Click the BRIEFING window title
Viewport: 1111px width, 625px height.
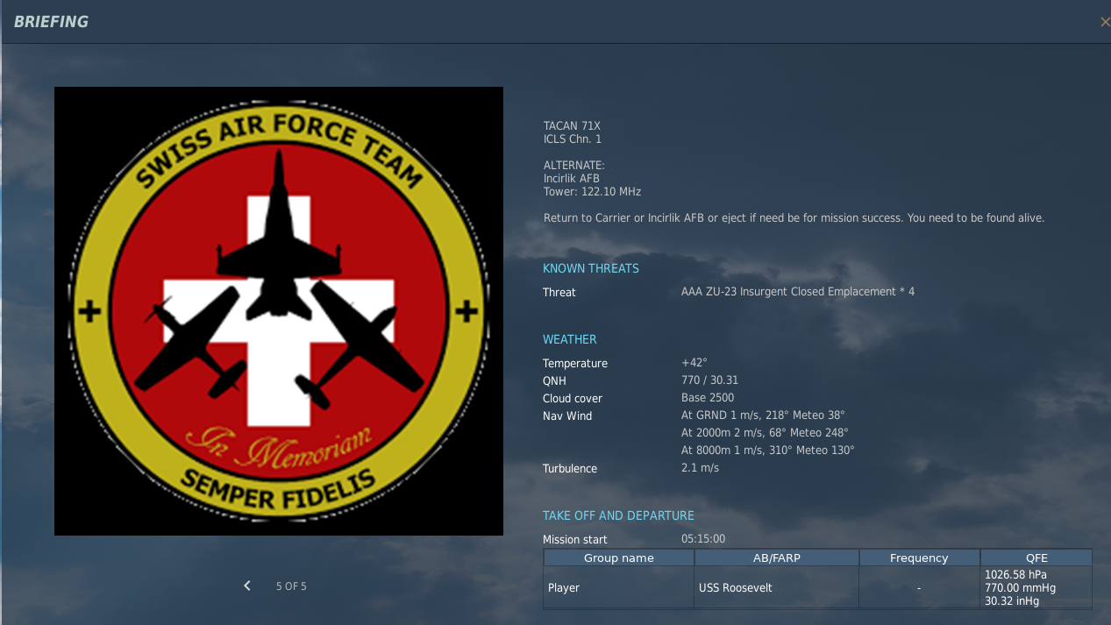click(51, 22)
